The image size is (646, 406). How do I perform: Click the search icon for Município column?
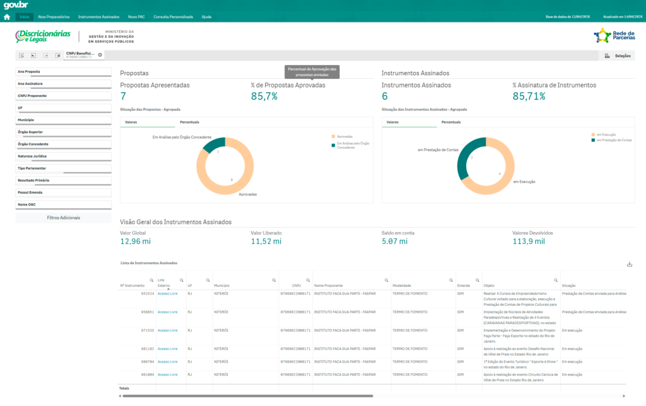[x=273, y=279]
